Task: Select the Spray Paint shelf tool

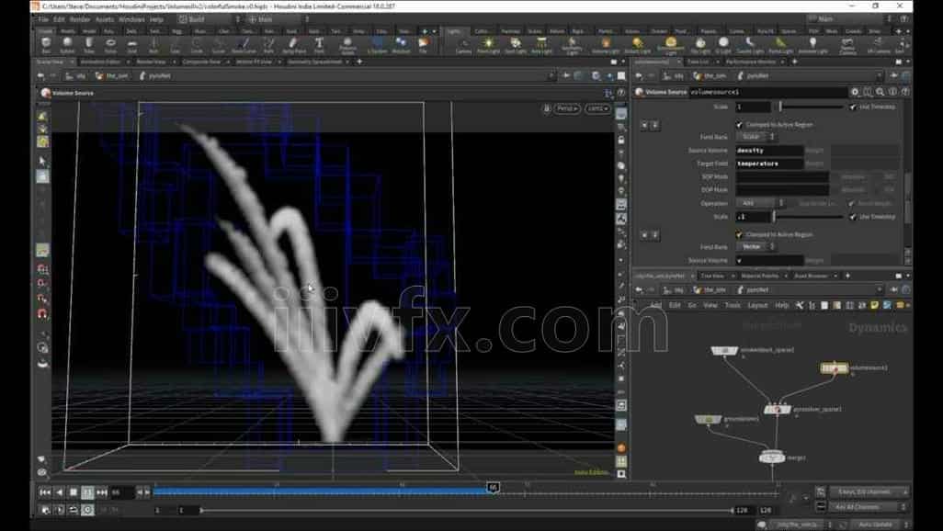Action: 293,44
